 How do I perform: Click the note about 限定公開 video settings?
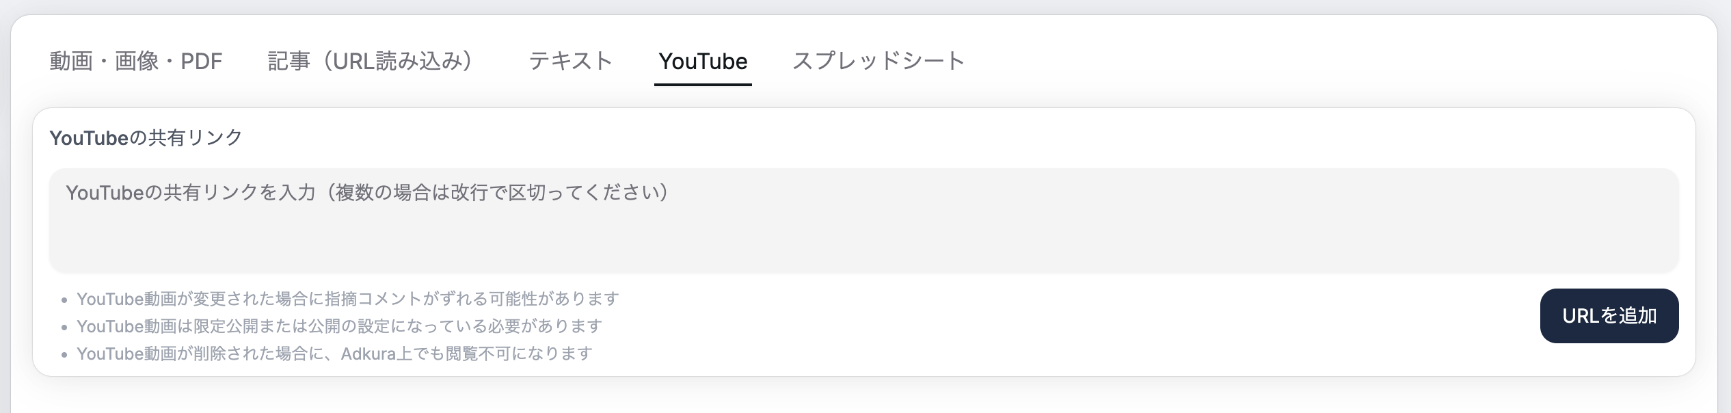pyautogui.click(x=339, y=327)
